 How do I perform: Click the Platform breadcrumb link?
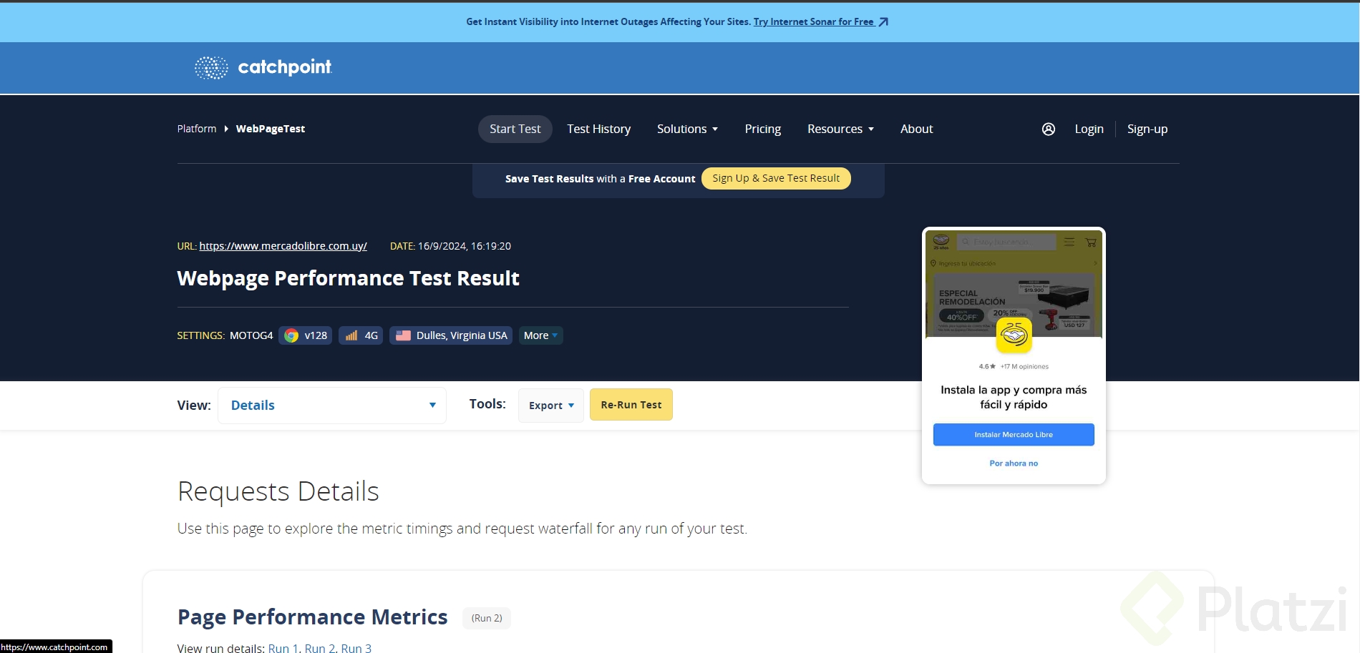tap(197, 129)
